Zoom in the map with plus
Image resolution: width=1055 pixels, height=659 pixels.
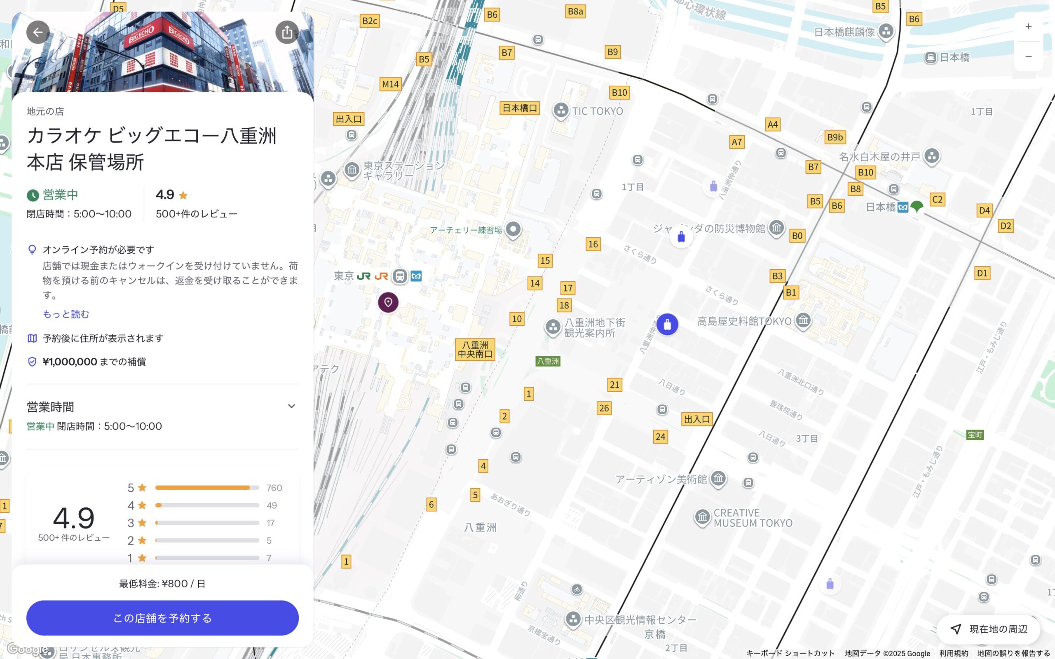coord(1028,27)
